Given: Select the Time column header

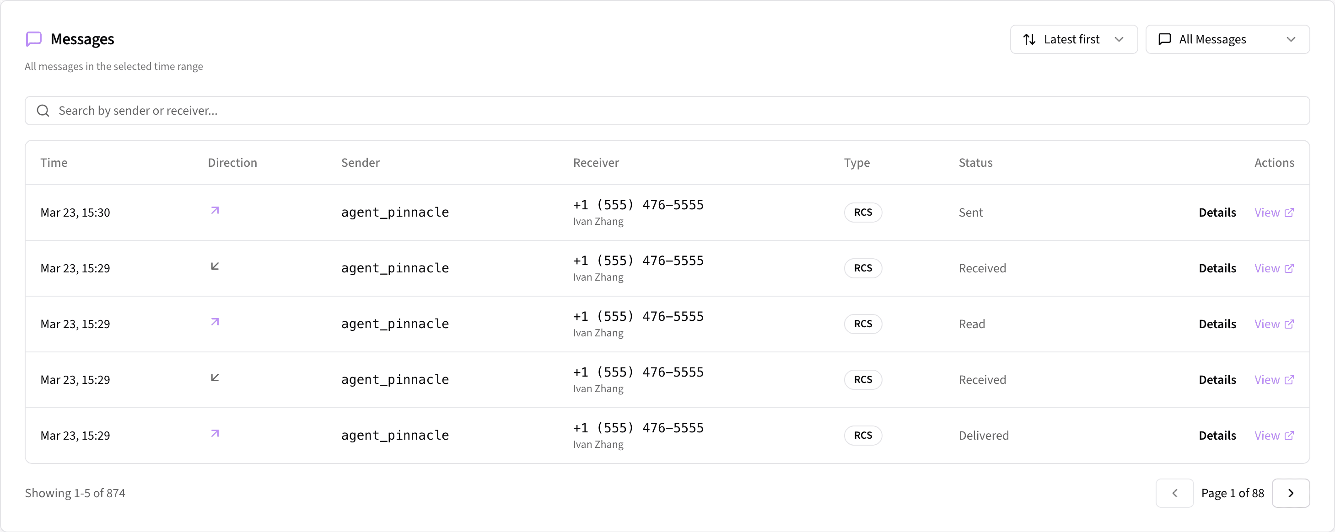Looking at the screenshot, I should pyautogui.click(x=54, y=162).
